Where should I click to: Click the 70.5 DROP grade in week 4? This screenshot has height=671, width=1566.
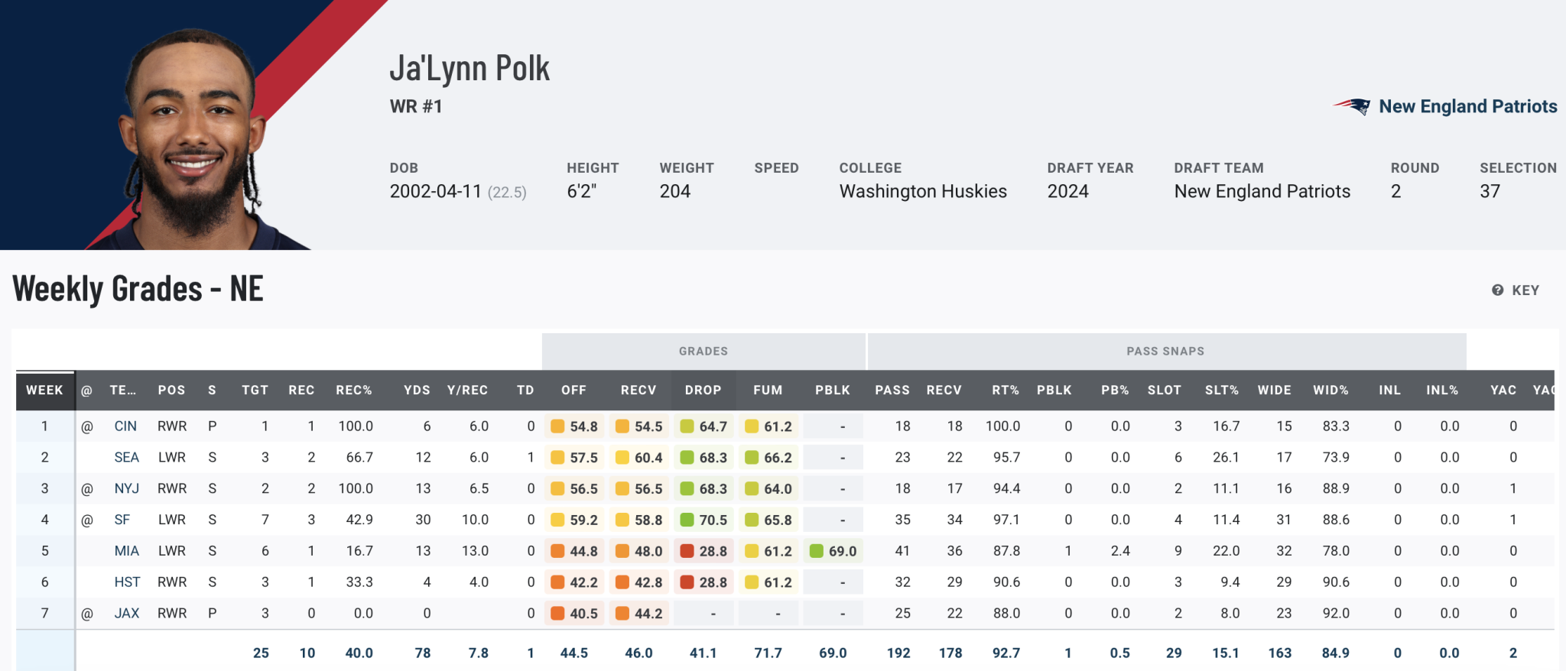coord(703,520)
